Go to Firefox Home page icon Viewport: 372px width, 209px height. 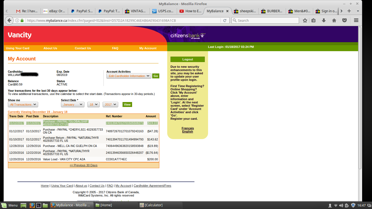334,20
